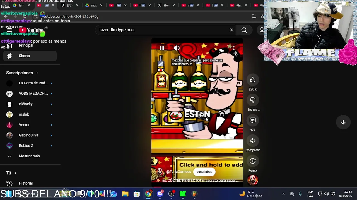Clear the search box with the X
Image resolution: width=357 pixels, height=200 pixels.
231,30
